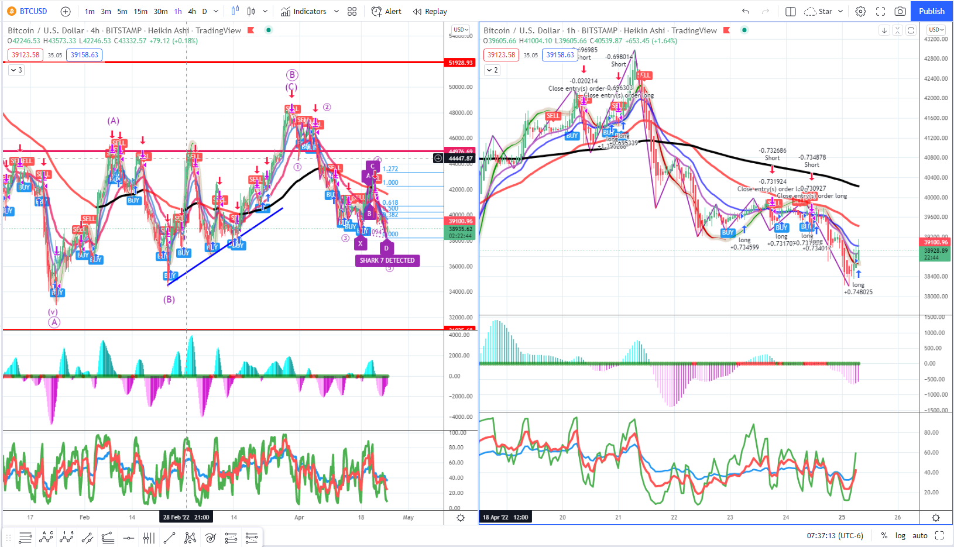Open the Indicators dialog
Viewport: 954px width, 547px height.
tap(303, 11)
